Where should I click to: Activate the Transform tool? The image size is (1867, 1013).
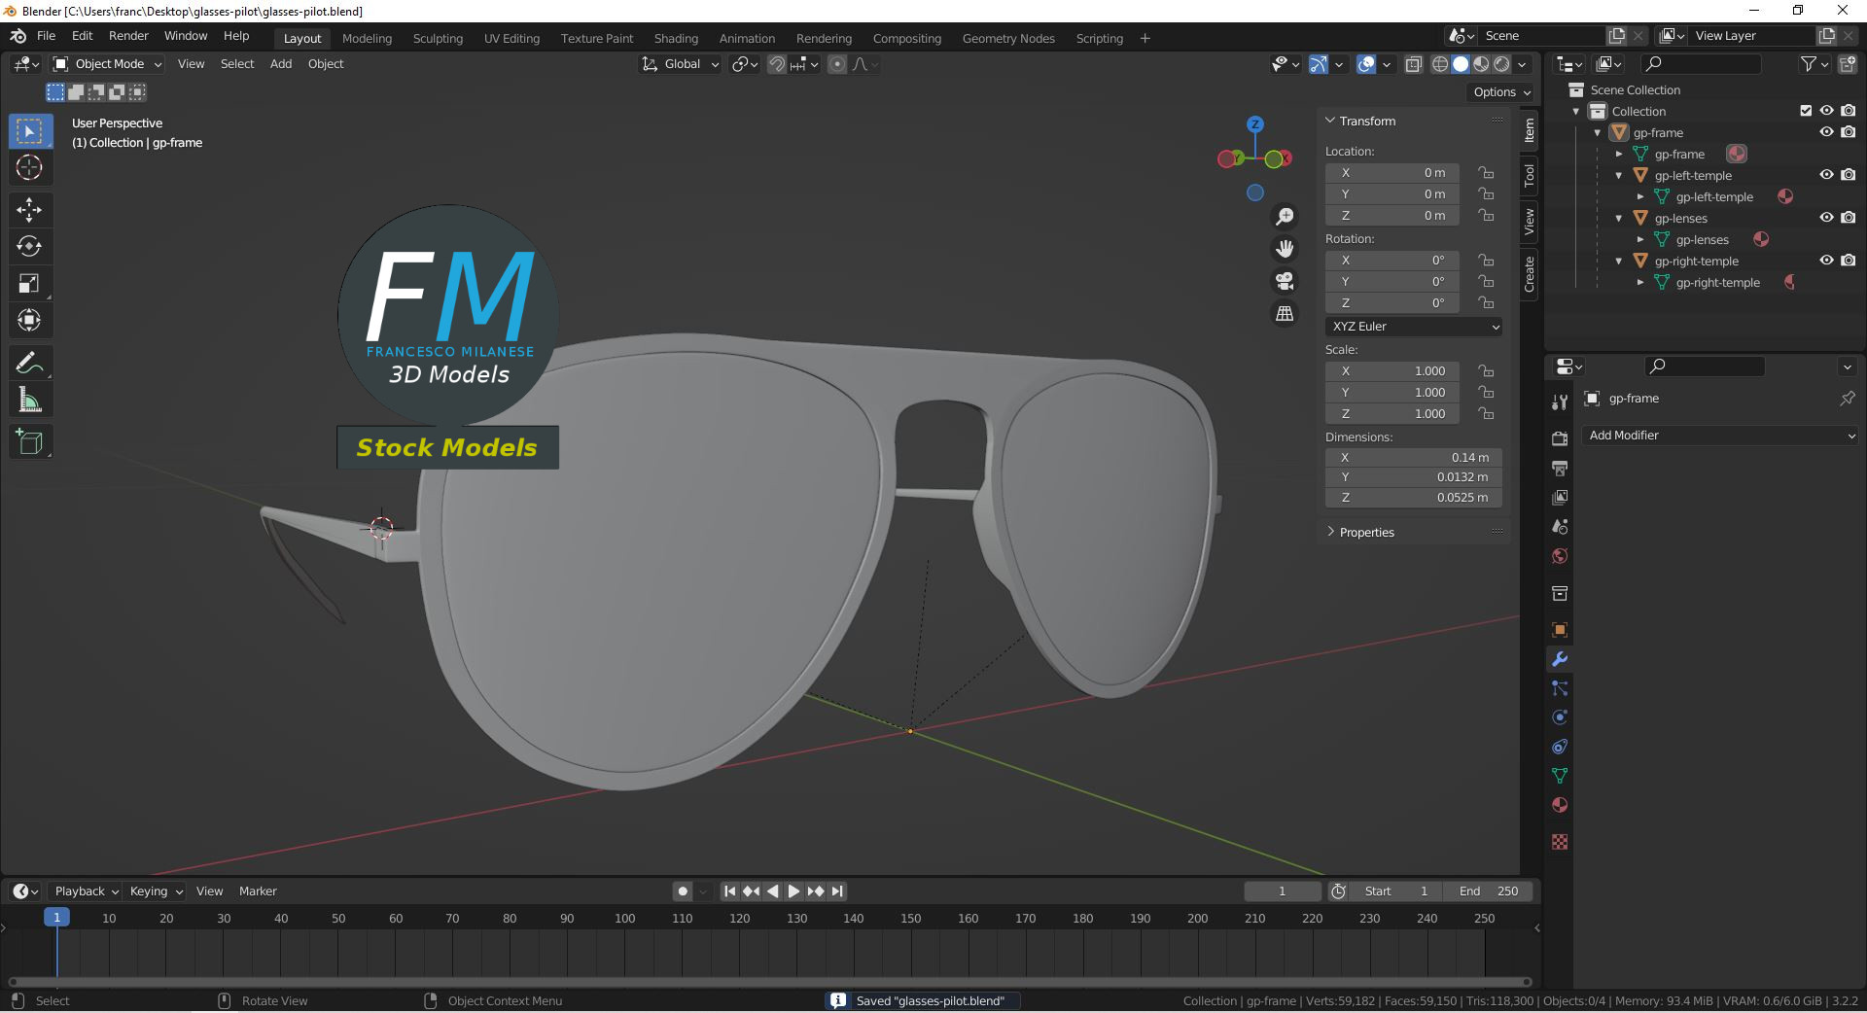(29, 320)
